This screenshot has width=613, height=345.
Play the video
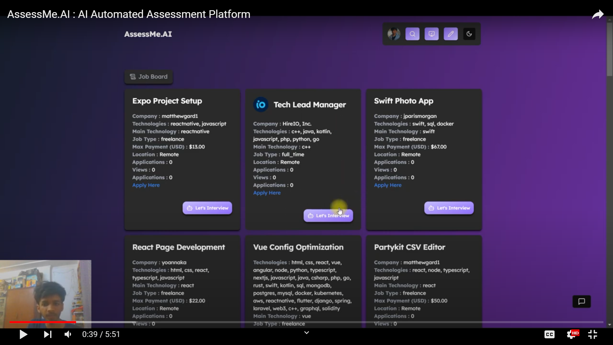(x=23, y=334)
